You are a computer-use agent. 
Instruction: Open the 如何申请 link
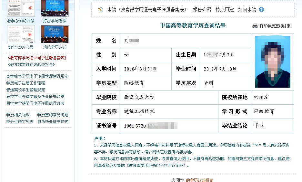click(x=247, y=10)
